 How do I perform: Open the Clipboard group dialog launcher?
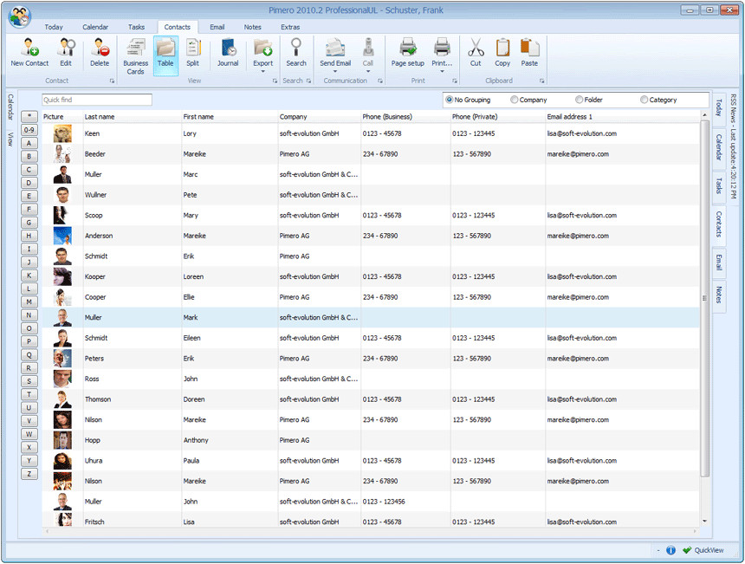[x=541, y=81]
